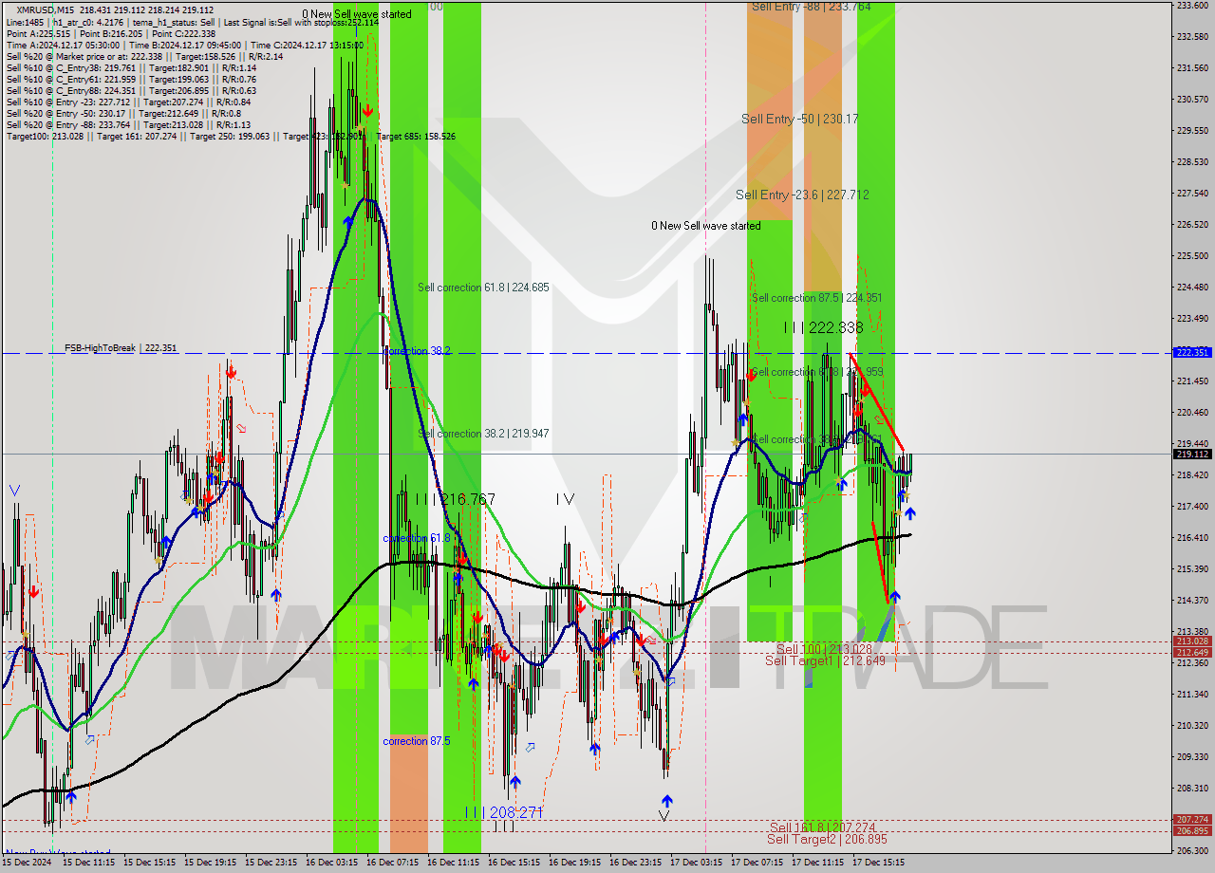
Task: Click the 'Sell 161.8 | 207.274' level label
Action: tap(822, 827)
